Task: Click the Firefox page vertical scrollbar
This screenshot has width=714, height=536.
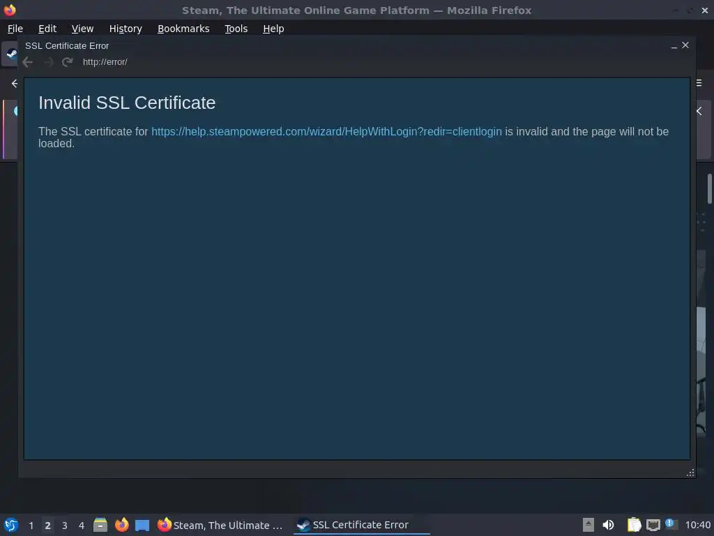Action: tap(709, 188)
